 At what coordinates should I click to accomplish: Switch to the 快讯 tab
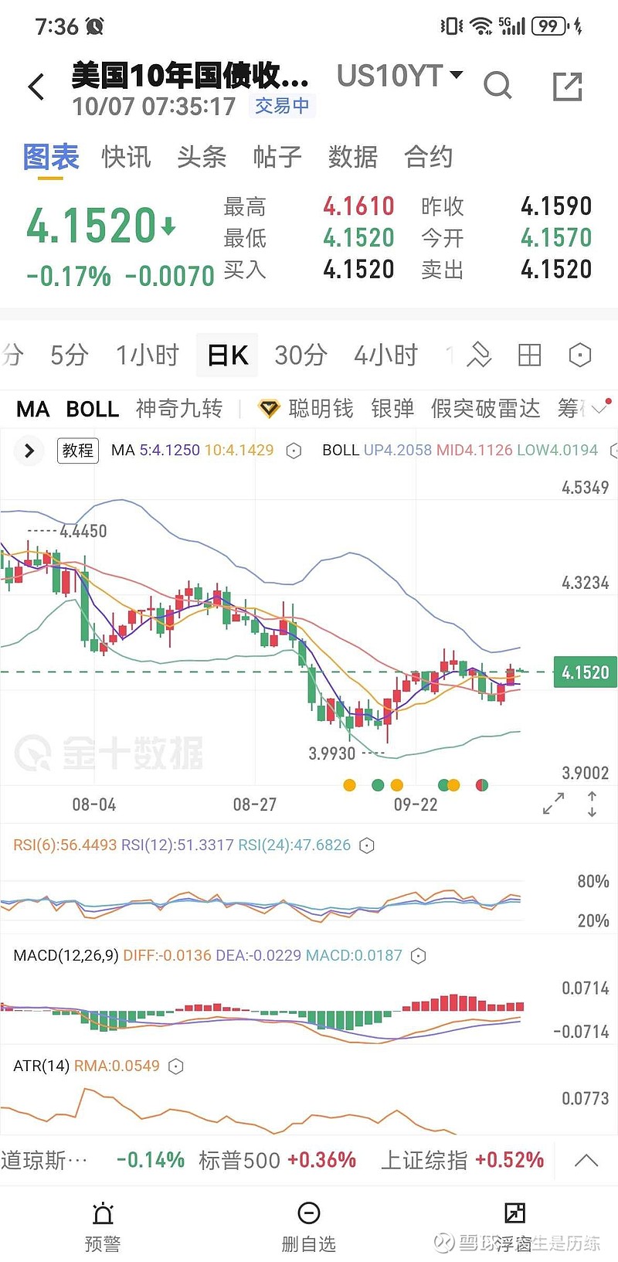tap(126, 157)
